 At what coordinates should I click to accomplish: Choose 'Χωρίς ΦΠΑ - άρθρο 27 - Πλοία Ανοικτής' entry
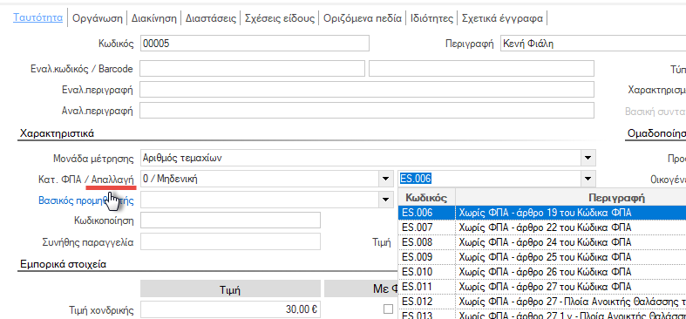[x=573, y=302]
